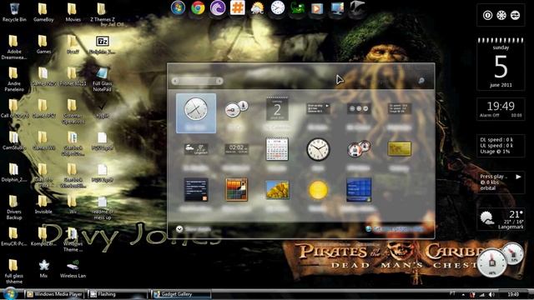
Task: Select the three round buttons control gadget in gallery
Action: [x=359, y=109]
